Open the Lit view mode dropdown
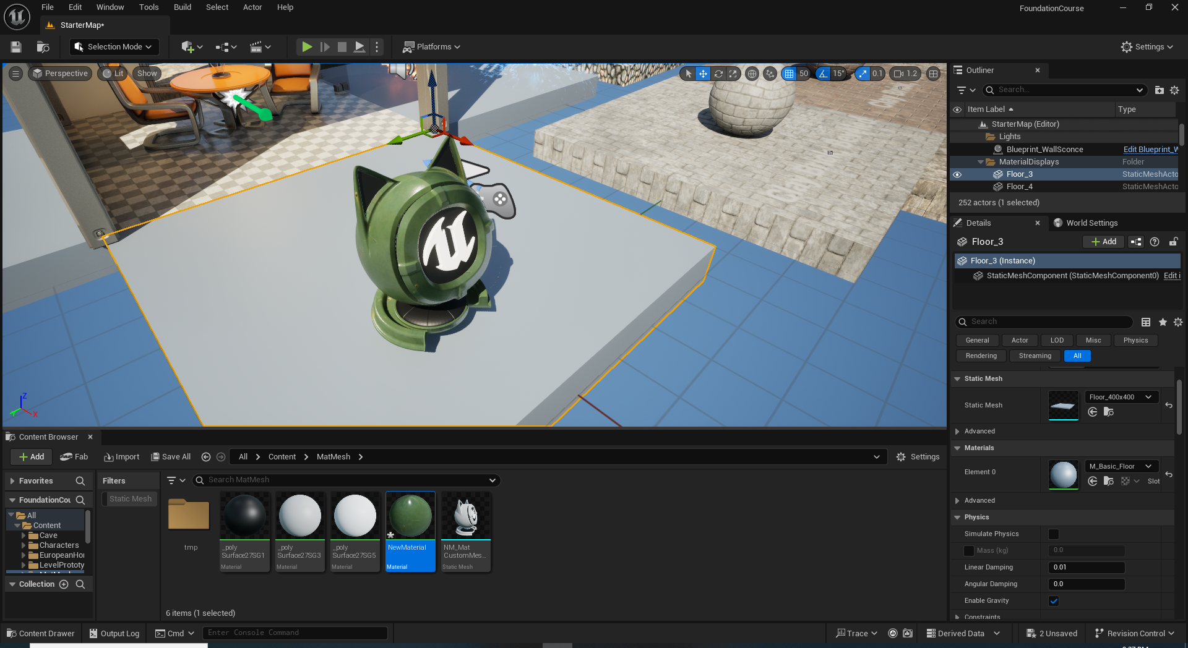Viewport: 1188px width, 648px height. click(x=113, y=74)
